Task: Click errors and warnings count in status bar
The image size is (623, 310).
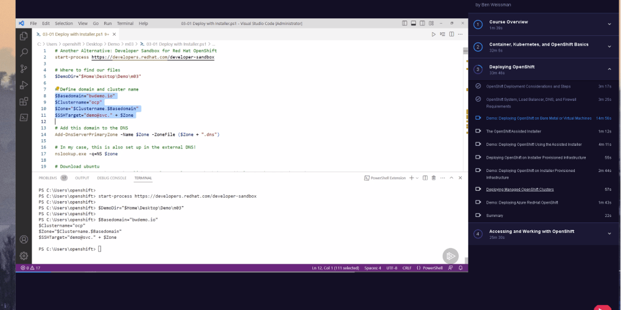Action: [30, 268]
